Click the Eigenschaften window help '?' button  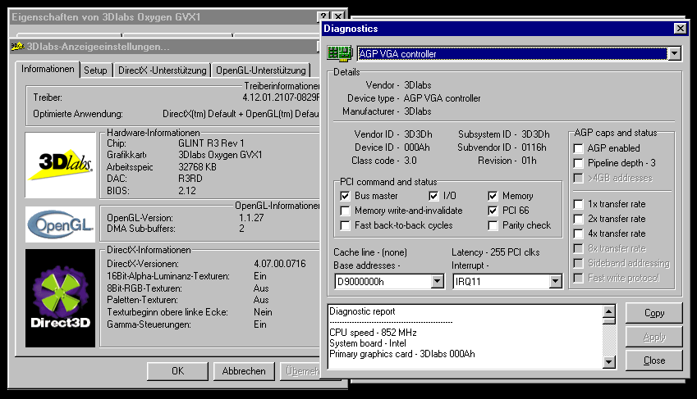pos(323,17)
